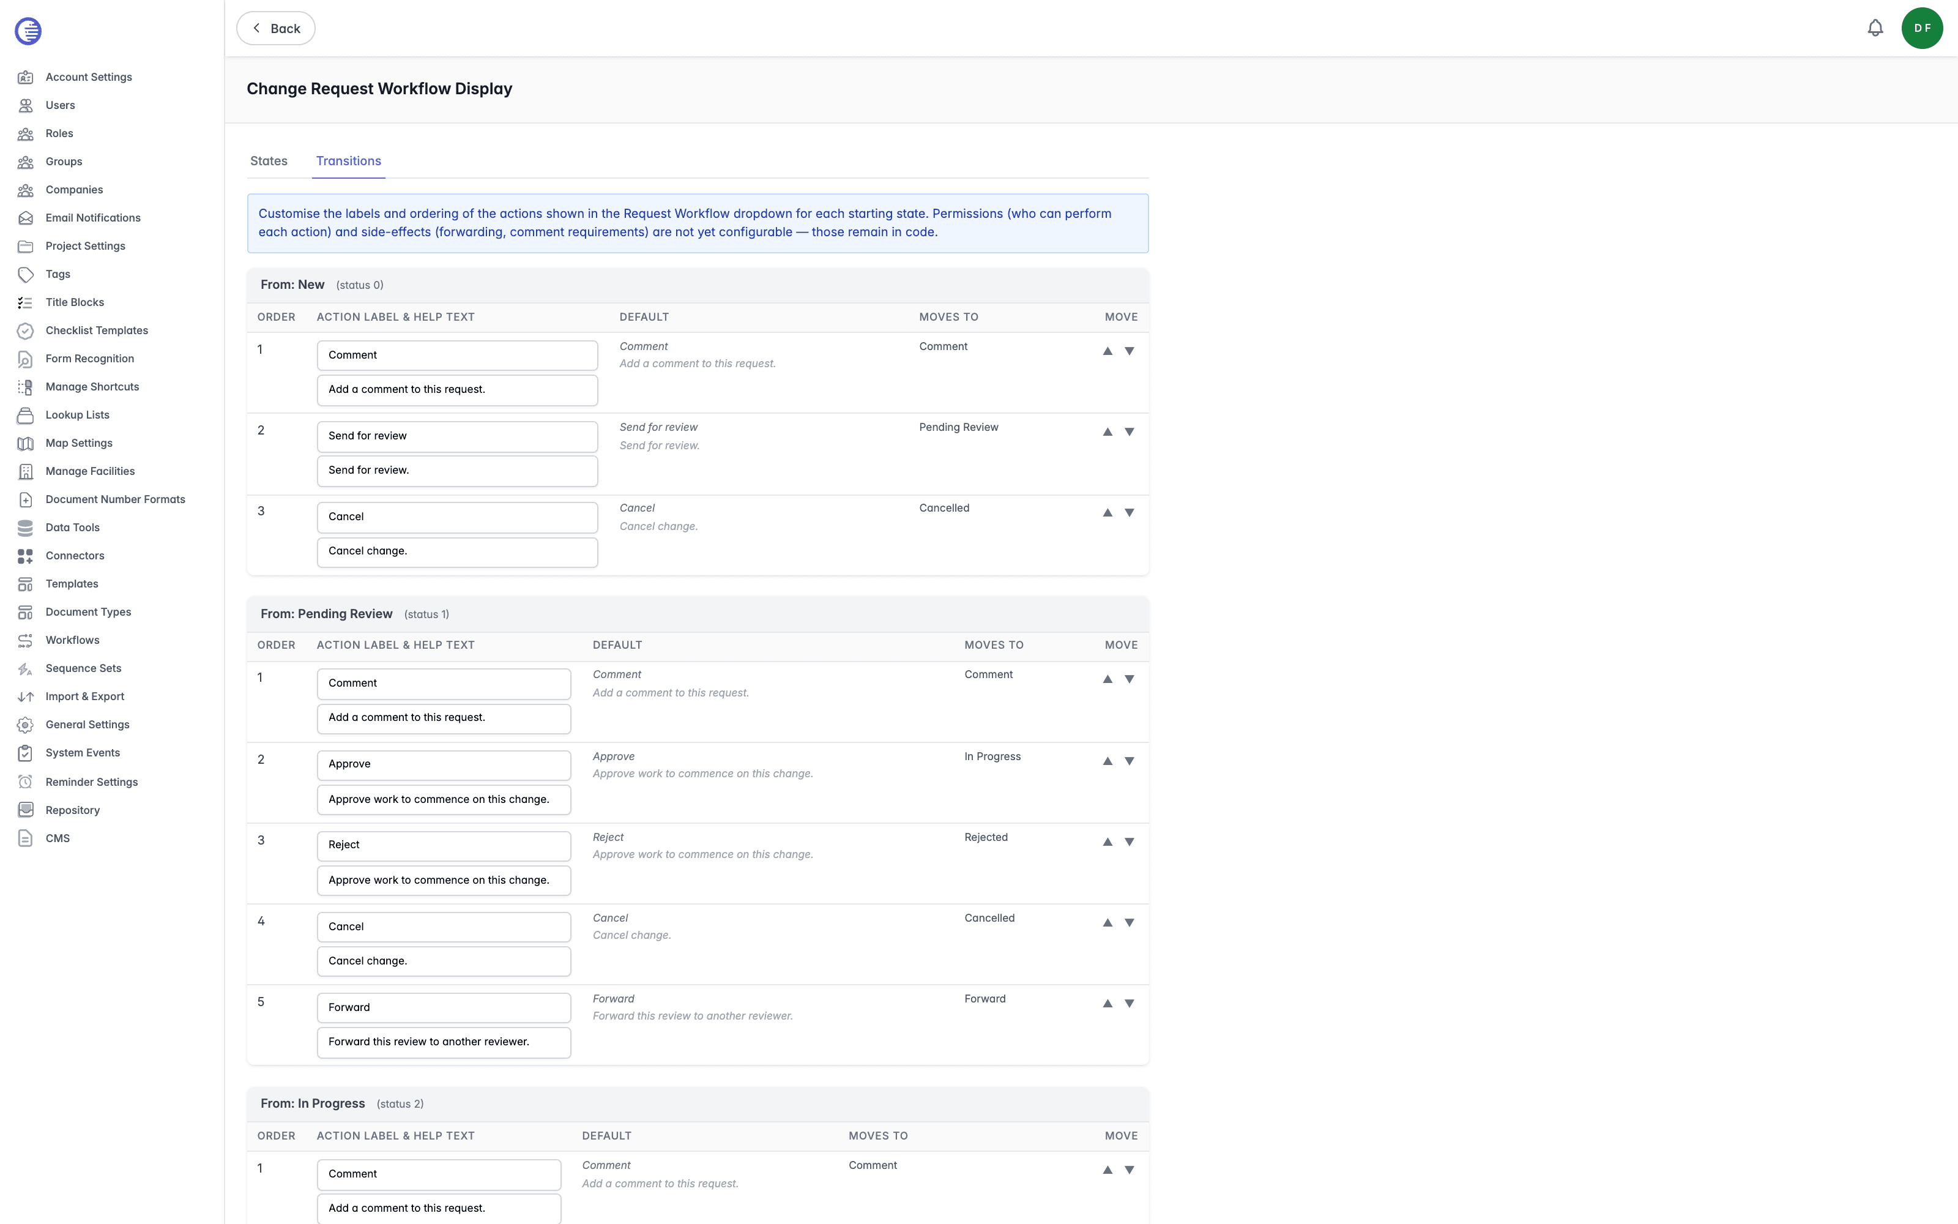Open Document Types menu item
Image resolution: width=1958 pixels, height=1224 pixels.
(88, 612)
